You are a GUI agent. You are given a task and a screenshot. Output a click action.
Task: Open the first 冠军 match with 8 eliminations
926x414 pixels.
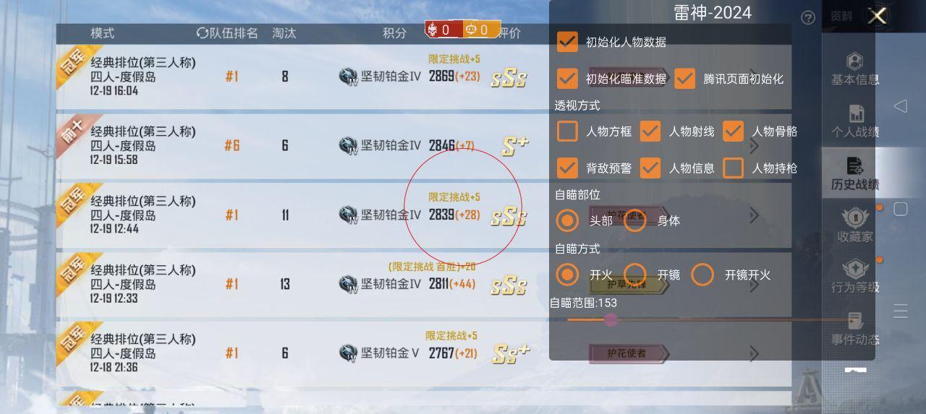424,76
